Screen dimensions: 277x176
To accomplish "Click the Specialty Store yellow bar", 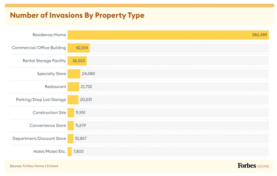I will click(74, 74).
